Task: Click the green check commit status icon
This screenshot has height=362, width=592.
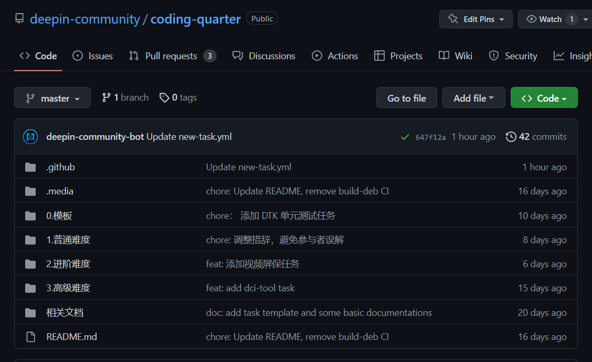Action: click(x=405, y=137)
